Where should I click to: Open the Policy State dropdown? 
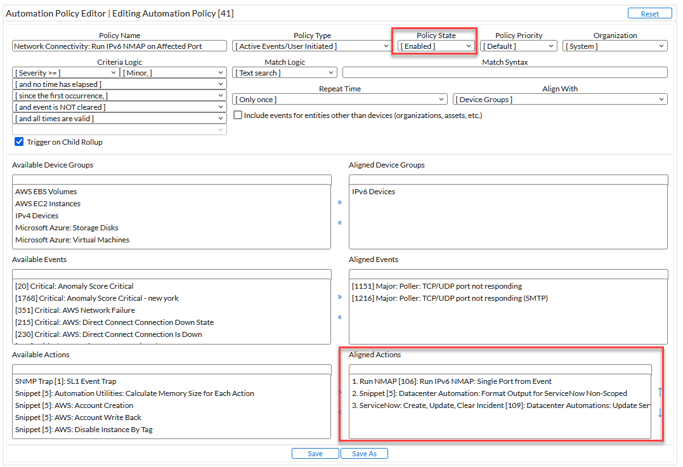pos(435,46)
